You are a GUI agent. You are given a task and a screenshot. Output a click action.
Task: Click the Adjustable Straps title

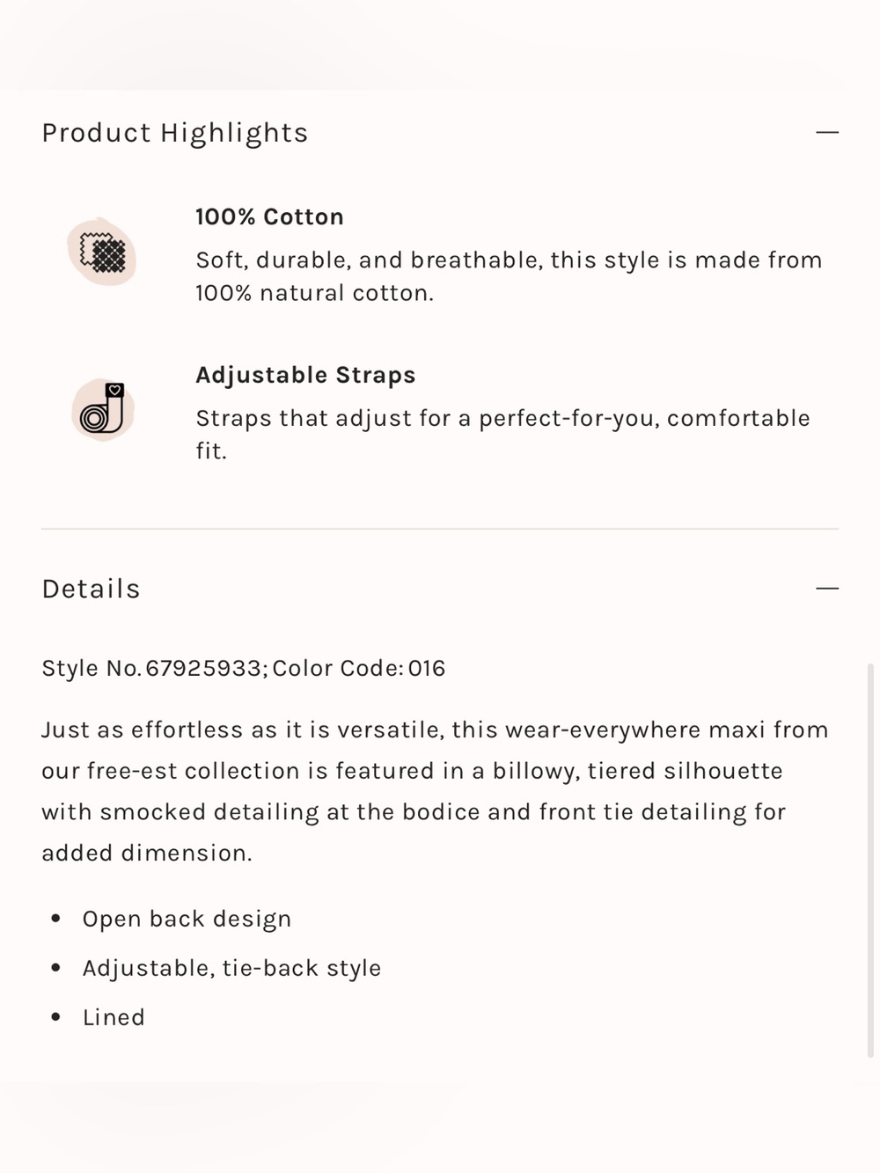(305, 375)
